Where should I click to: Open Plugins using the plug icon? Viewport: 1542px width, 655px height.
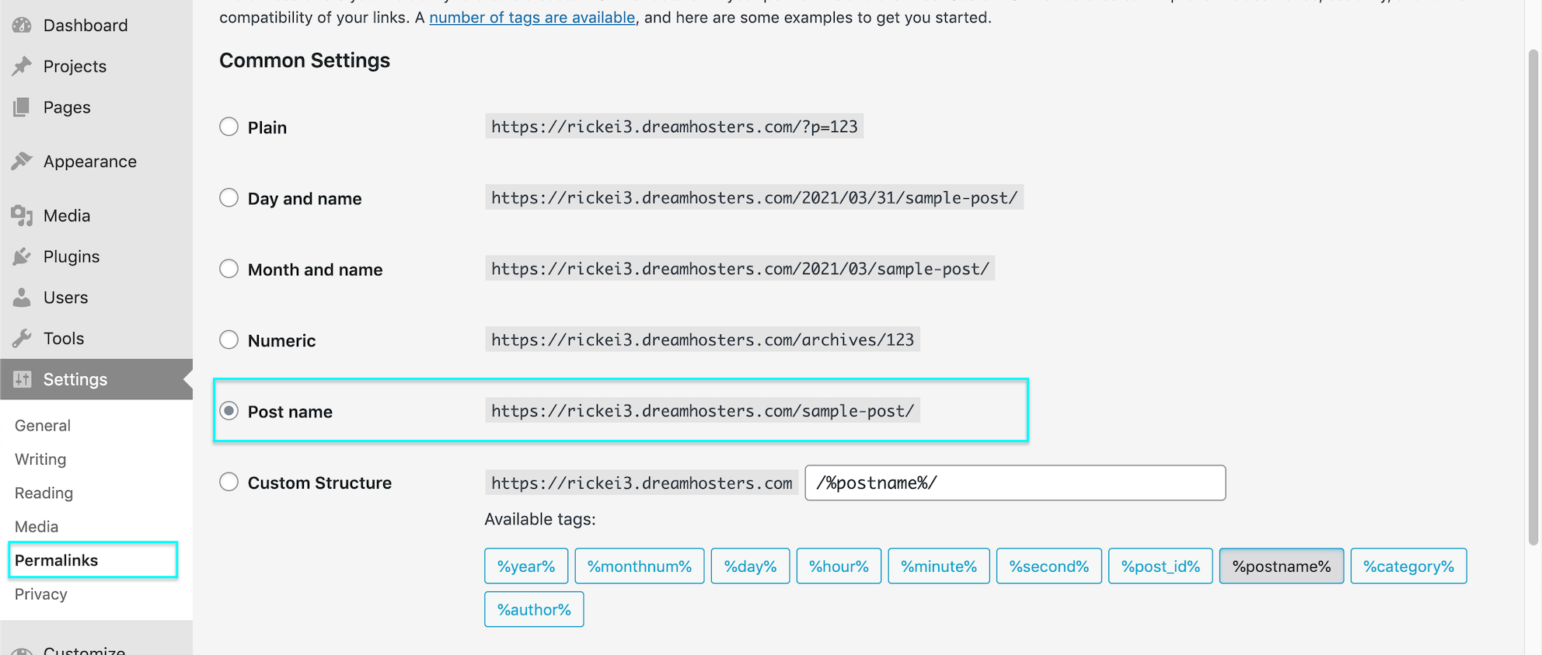(x=22, y=256)
